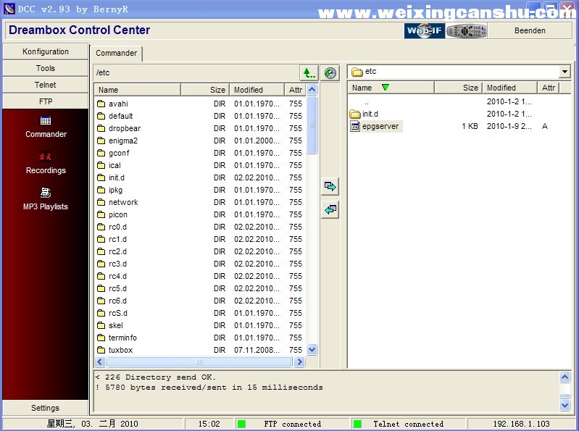Select the terminfo folder icon
The height and width of the screenshot is (431, 579).
101,338
